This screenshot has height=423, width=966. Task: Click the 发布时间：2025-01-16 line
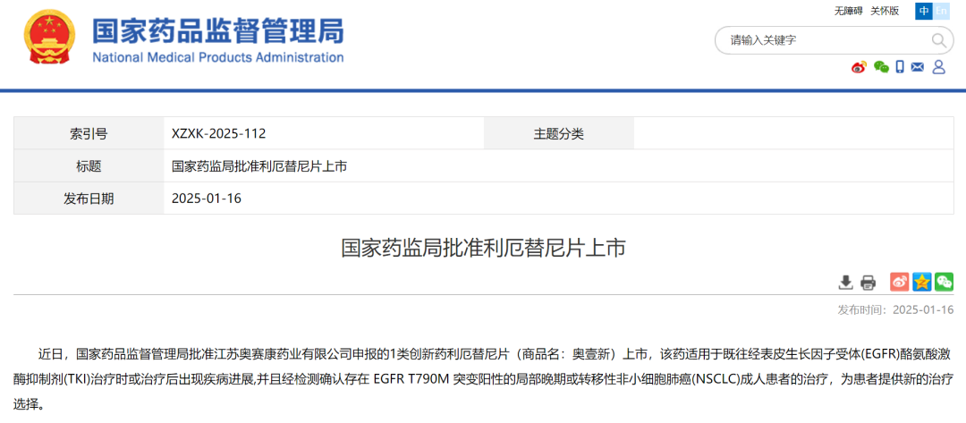coord(895,309)
